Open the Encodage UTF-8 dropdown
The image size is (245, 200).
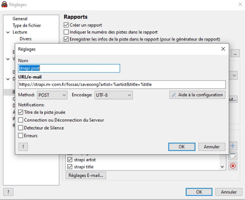114,95
